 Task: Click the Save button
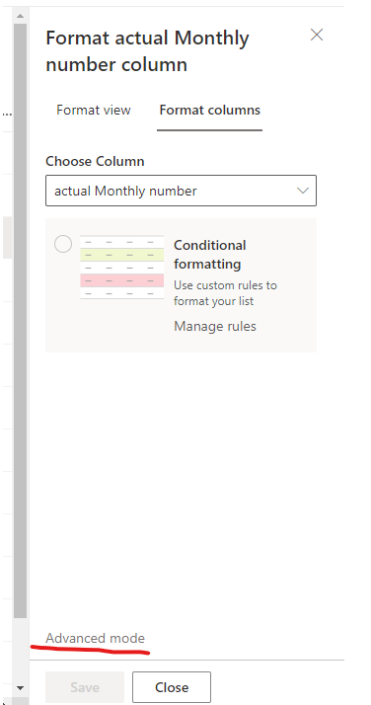pos(85,687)
